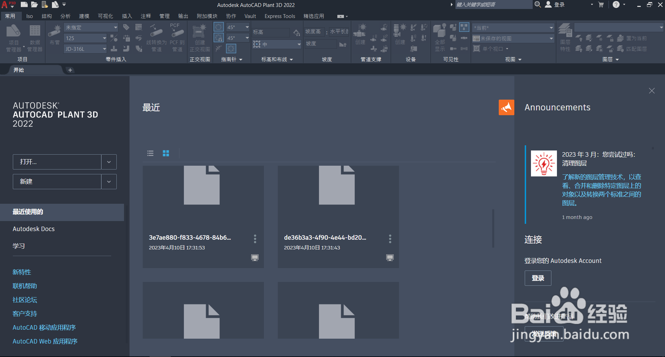Expand the pipe size 125 dropdown

point(104,38)
